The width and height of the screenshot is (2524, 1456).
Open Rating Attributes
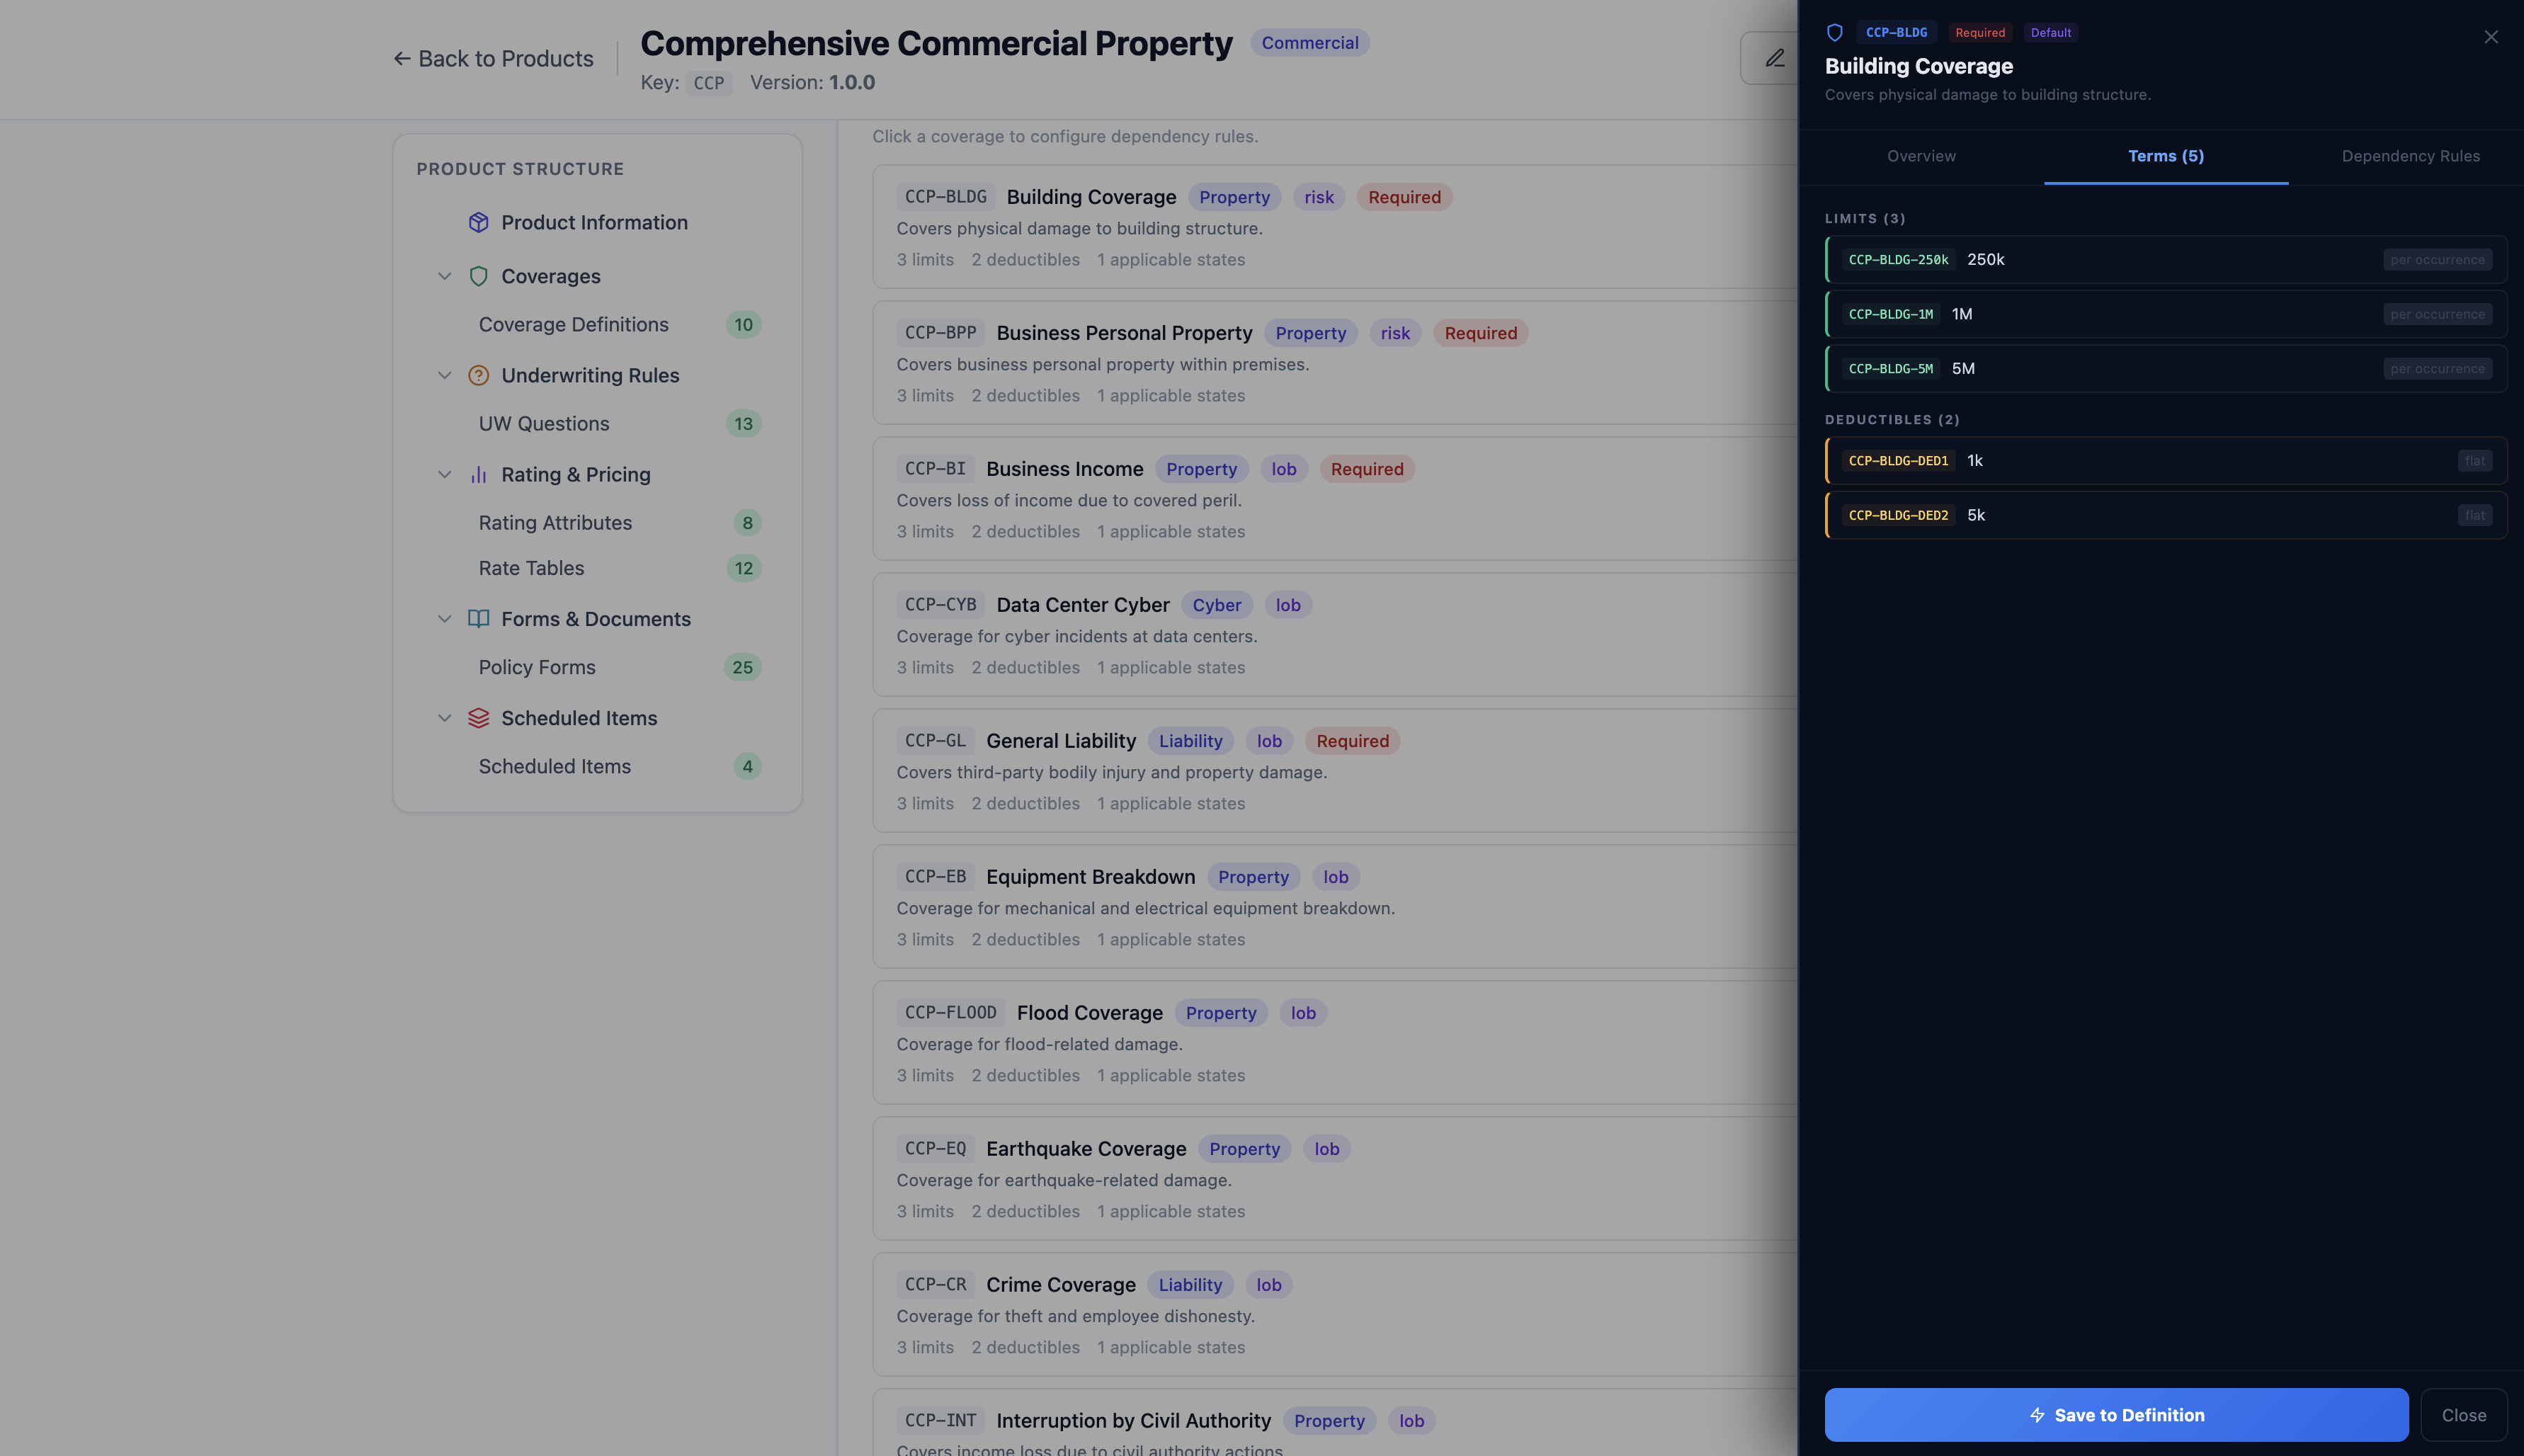[555, 522]
